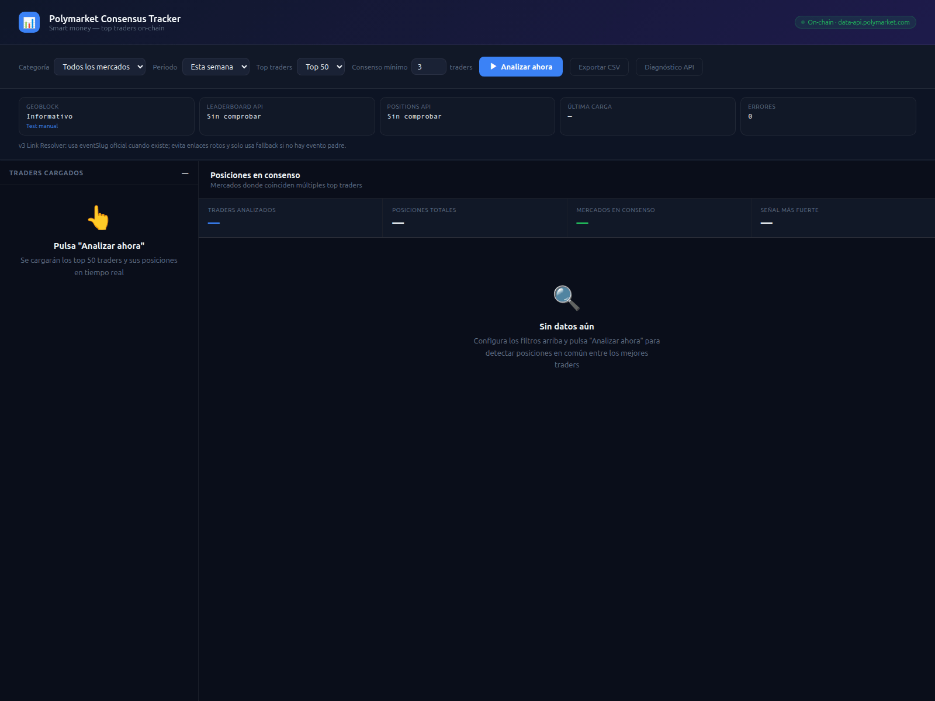The height and width of the screenshot is (701, 935).
Task: Click the ERRORES count "0"
Action: (750, 117)
